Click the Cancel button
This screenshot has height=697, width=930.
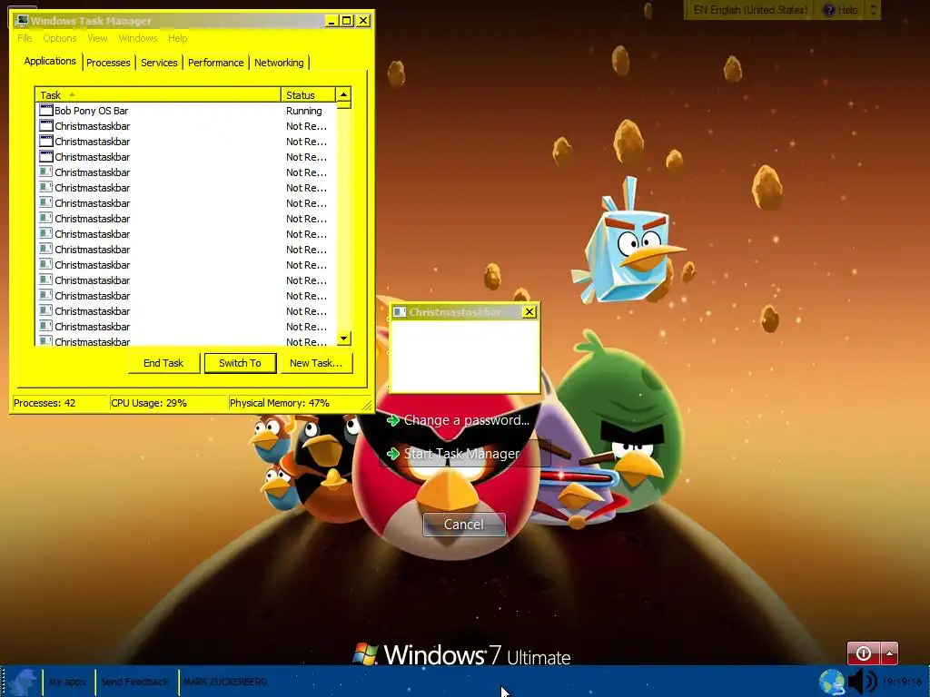click(x=464, y=525)
